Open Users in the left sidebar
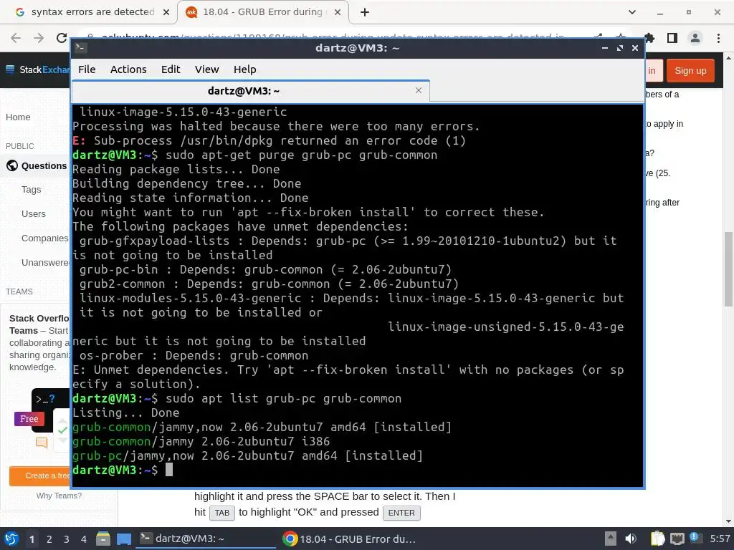Image resolution: width=734 pixels, height=550 pixels. (33, 213)
